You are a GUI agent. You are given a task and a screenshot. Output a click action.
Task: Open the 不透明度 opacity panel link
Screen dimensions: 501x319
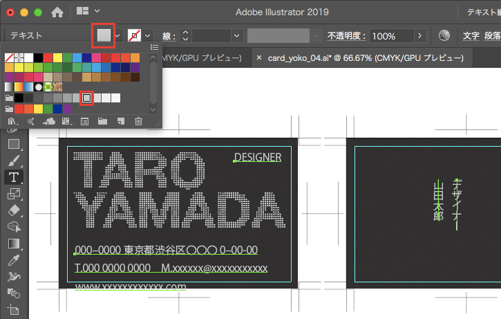coord(346,35)
